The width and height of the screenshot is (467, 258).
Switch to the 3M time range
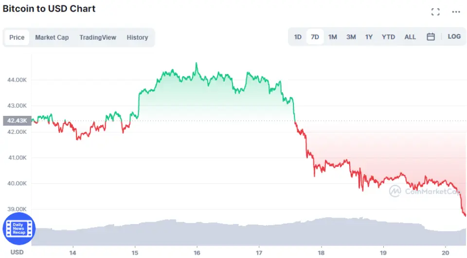pos(351,37)
